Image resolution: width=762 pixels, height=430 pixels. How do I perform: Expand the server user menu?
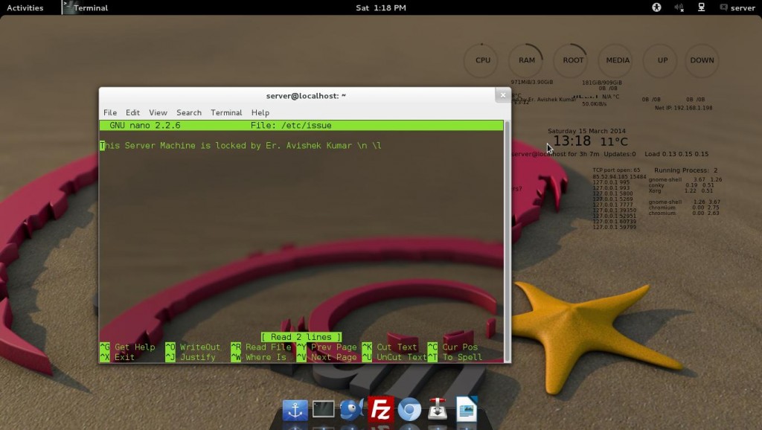[737, 7]
